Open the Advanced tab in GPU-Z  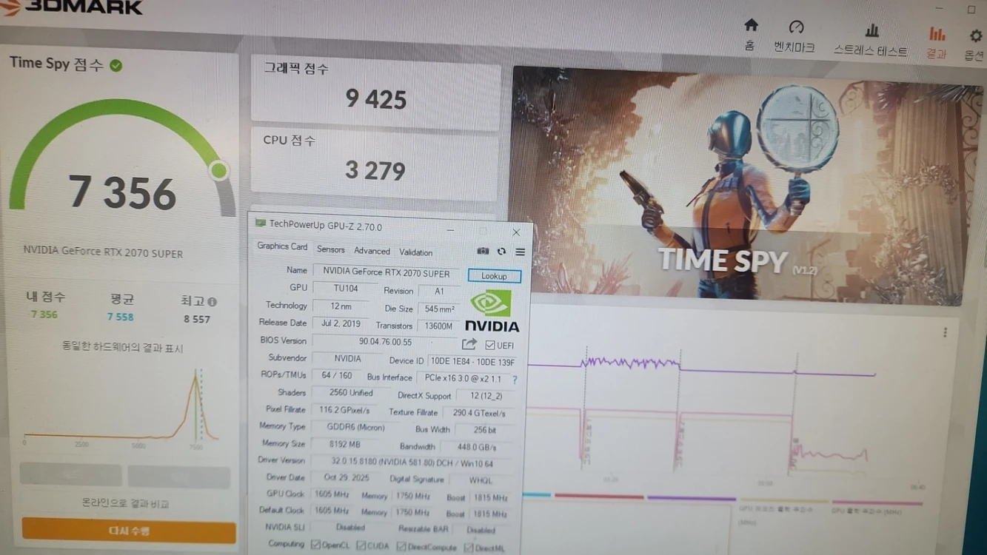[372, 252]
